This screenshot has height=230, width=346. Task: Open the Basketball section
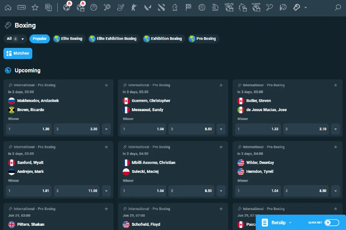tap(94, 7)
